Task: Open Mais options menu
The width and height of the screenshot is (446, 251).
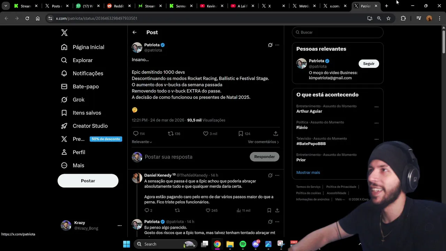Action: coord(72,165)
